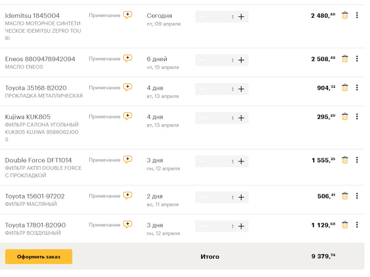This screenshot has width=370, height=277.
Task: Click Оформить заказ button
Action: (39, 257)
